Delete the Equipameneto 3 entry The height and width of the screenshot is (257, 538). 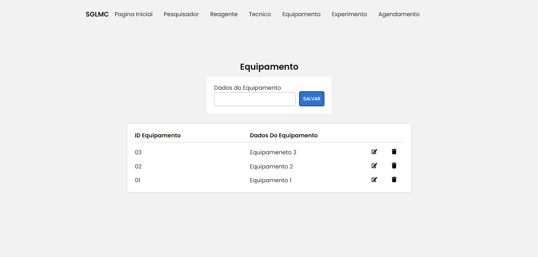click(x=394, y=152)
